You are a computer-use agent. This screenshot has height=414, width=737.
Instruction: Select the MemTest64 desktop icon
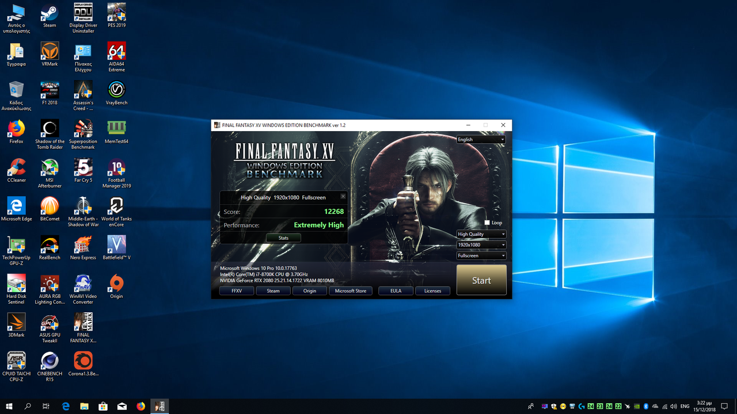pos(116,132)
